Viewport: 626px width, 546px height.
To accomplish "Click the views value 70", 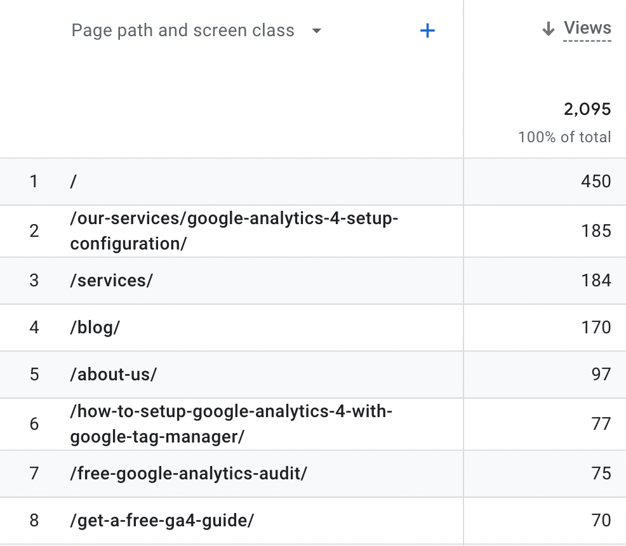I will pos(601,521).
